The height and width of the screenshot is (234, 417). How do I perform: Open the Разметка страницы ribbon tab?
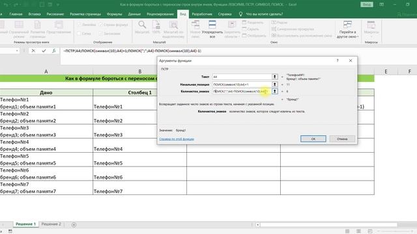[85, 14]
